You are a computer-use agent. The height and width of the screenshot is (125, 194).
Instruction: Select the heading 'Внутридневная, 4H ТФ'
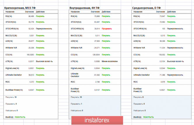(84, 8)
